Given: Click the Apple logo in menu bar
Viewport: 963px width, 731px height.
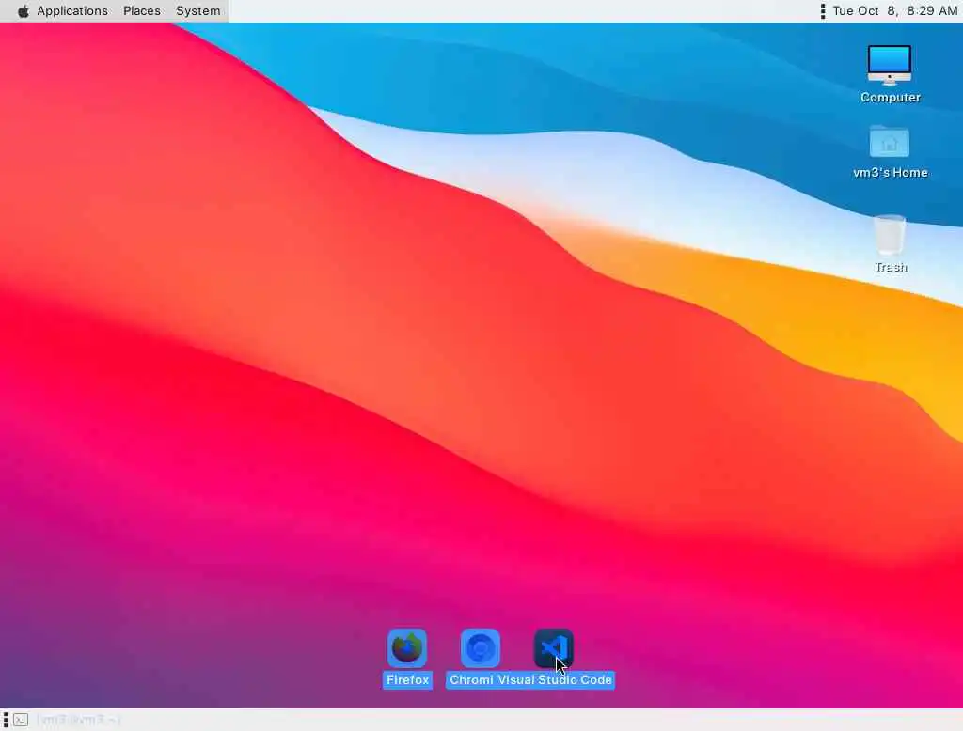Looking at the screenshot, I should point(23,11).
